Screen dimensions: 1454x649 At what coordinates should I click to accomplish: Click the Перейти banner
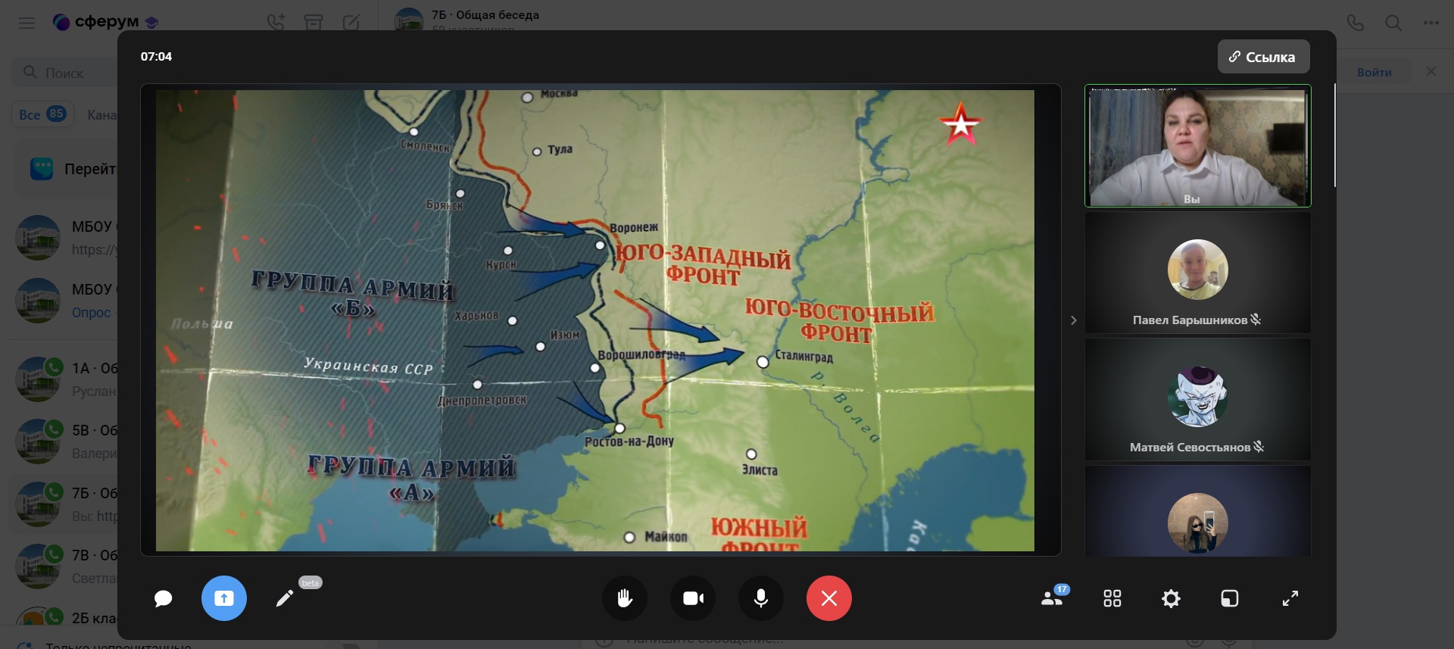(x=68, y=169)
